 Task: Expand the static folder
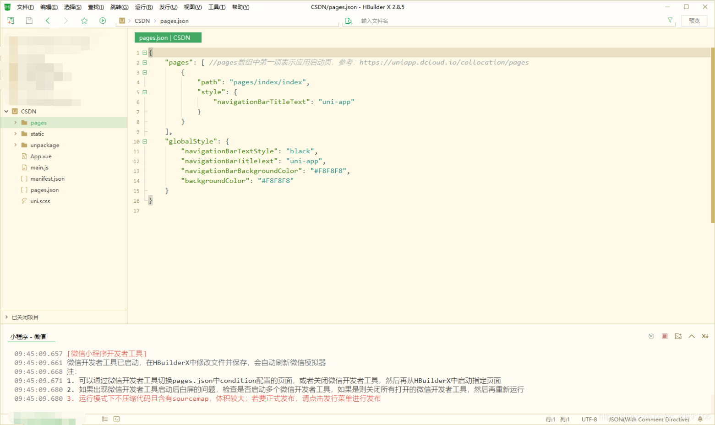click(16, 134)
